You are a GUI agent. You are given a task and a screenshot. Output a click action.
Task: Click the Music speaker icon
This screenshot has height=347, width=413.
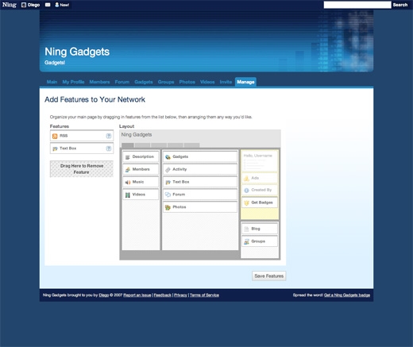pos(128,182)
